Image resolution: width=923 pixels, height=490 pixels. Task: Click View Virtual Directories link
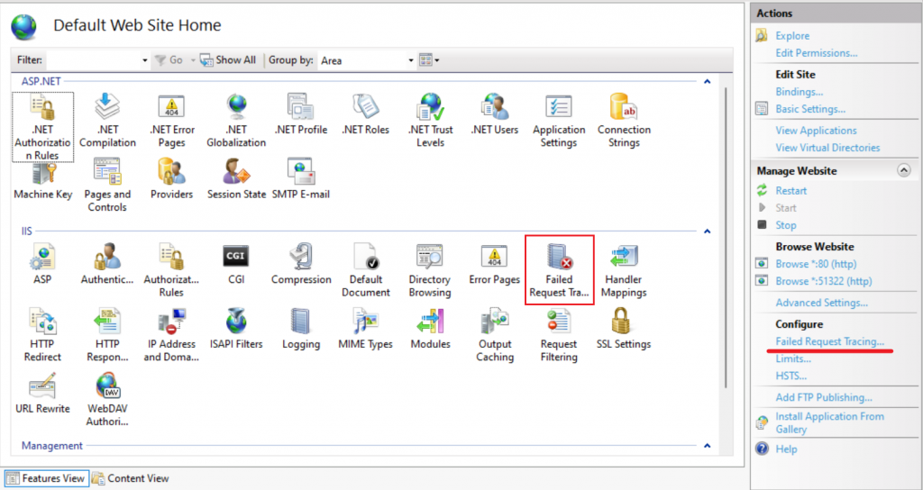[827, 148]
